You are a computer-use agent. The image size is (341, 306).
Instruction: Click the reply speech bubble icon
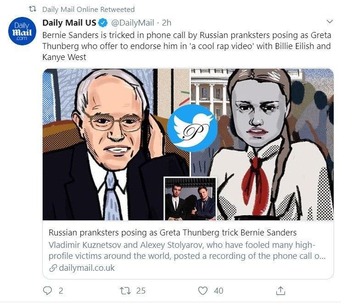48,290
